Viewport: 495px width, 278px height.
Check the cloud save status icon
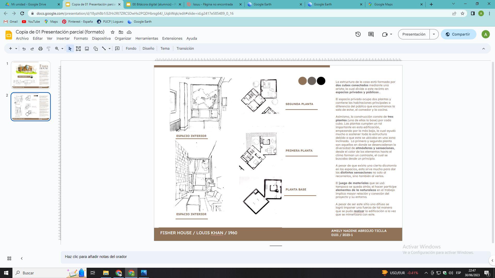tap(129, 32)
